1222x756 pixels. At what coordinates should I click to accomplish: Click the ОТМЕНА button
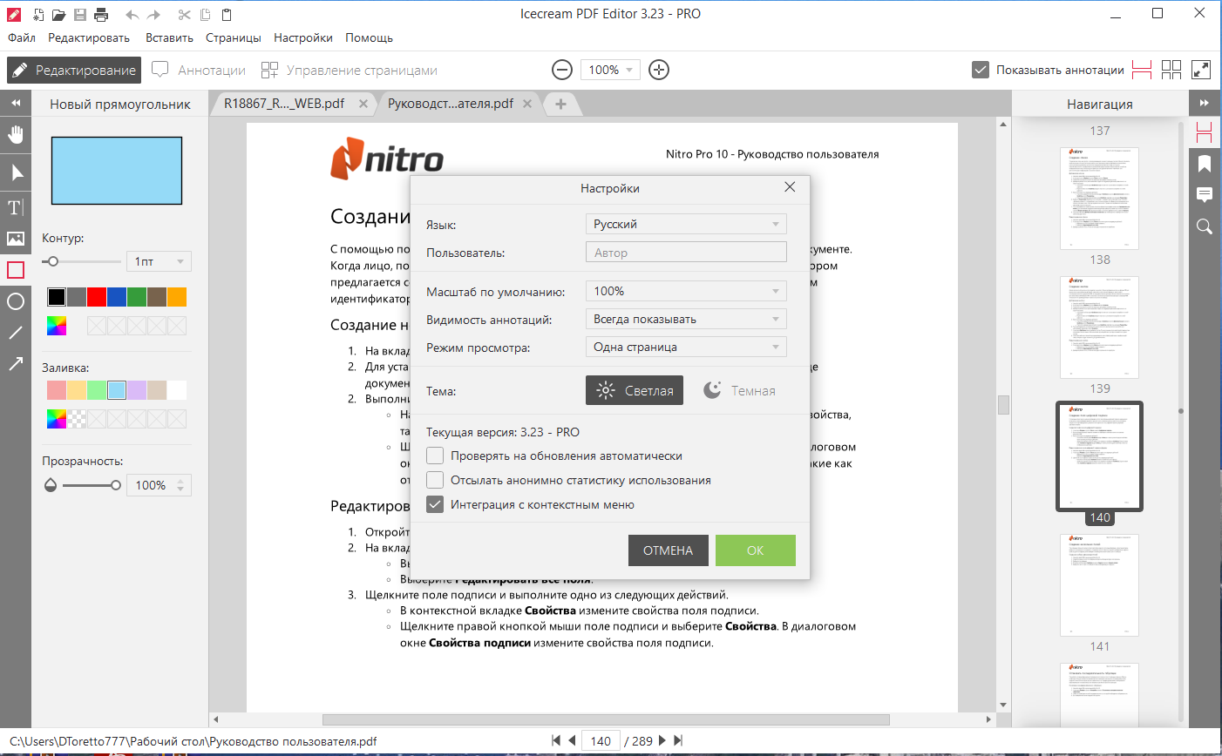click(669, 550)
